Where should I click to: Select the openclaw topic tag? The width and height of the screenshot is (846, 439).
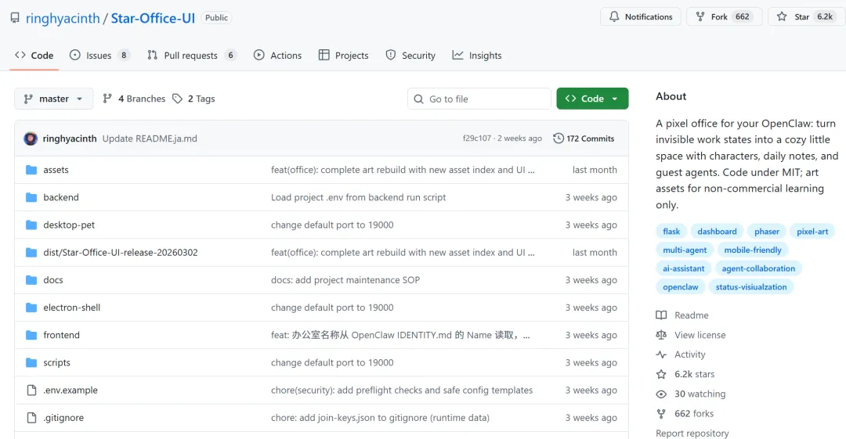(x=681, y=287)
